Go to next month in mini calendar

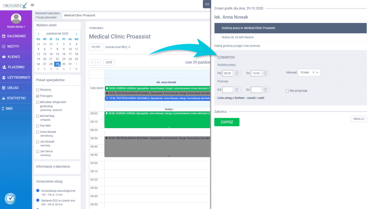pos(76,34)
